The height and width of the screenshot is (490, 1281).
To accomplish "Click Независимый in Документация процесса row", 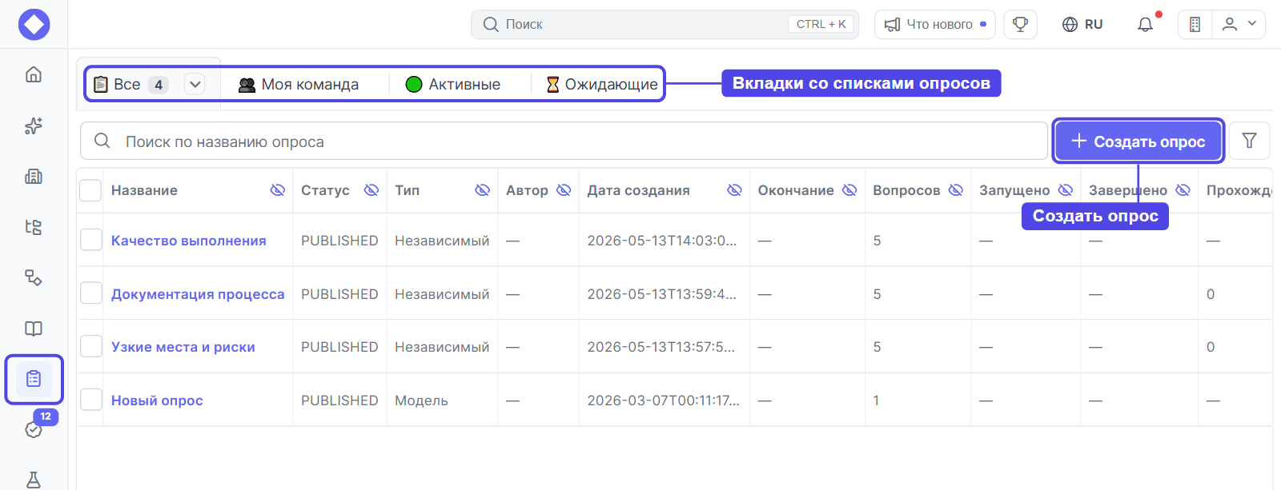I will point(442,294).
